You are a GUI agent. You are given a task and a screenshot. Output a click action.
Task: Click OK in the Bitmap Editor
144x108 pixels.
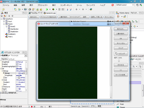121,39
